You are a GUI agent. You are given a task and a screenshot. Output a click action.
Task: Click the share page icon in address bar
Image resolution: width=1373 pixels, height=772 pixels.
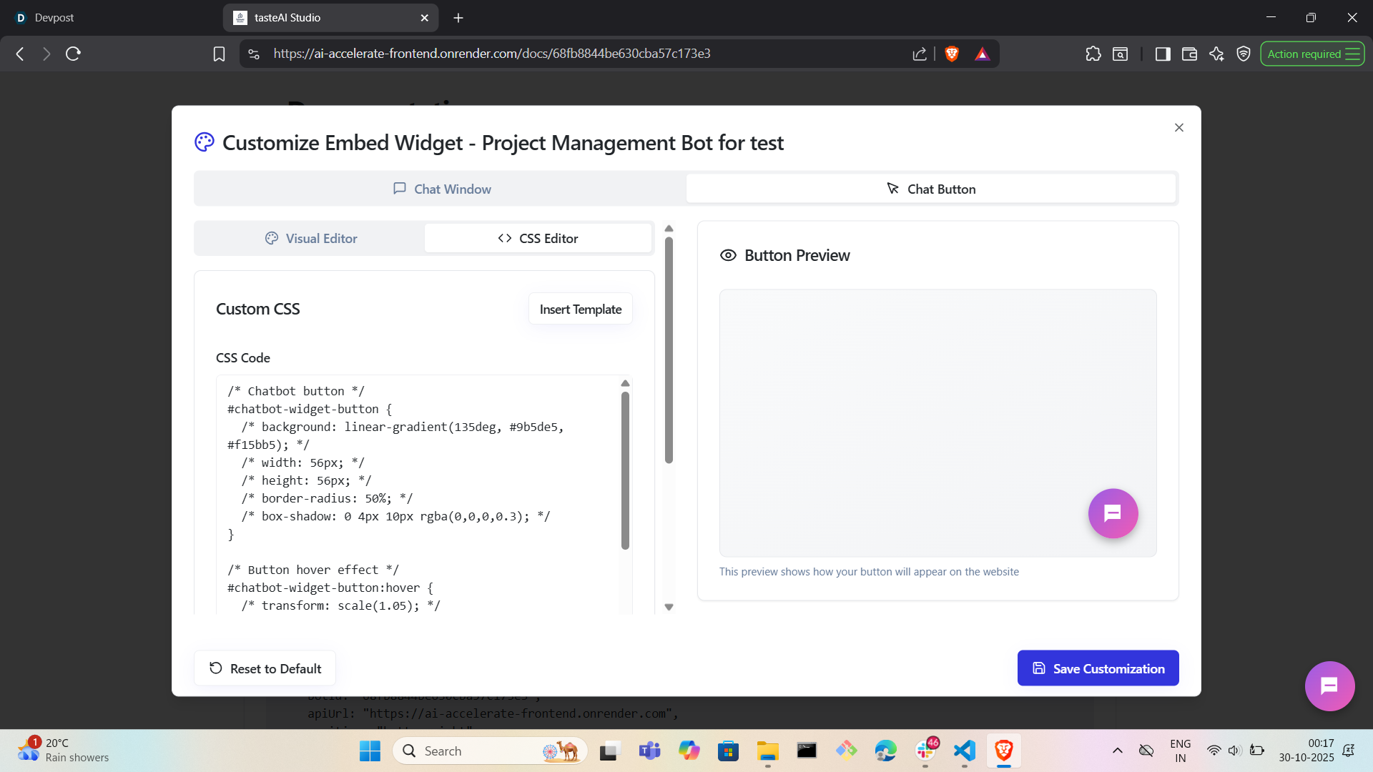[920, 54]
